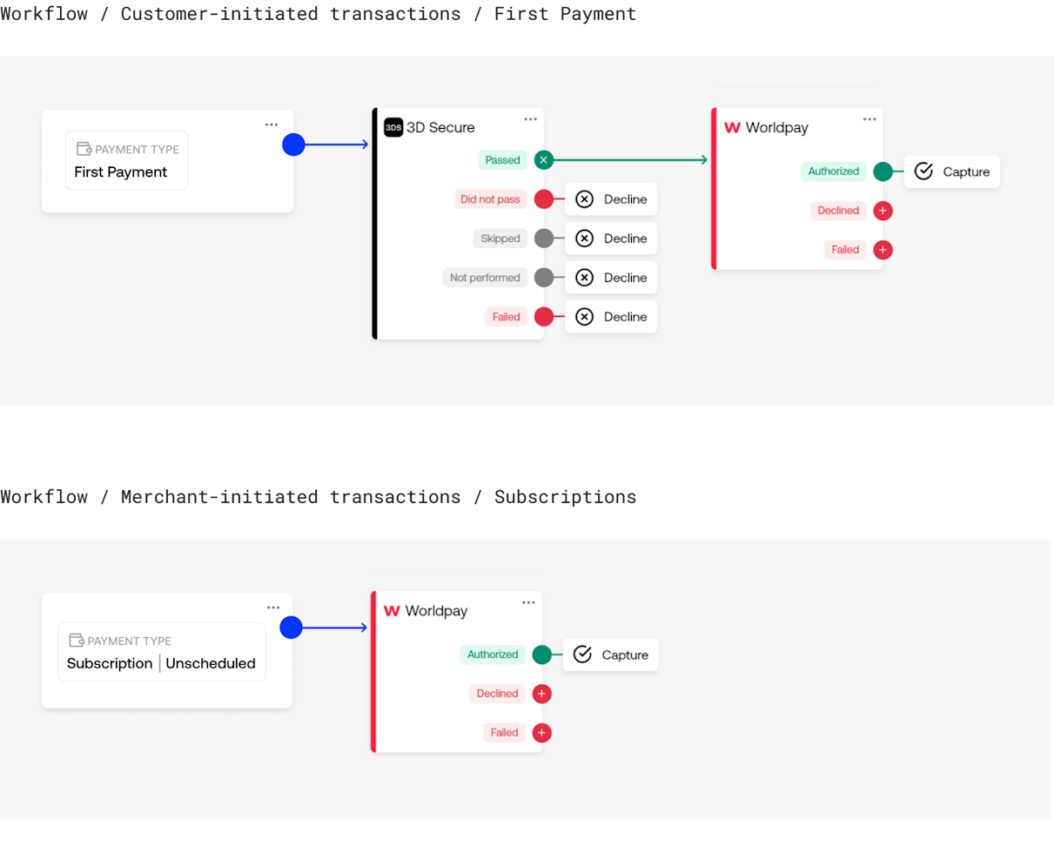Click the Passed status label
The height and width of the screenshot is (846, 1054).
coord(503,160)
